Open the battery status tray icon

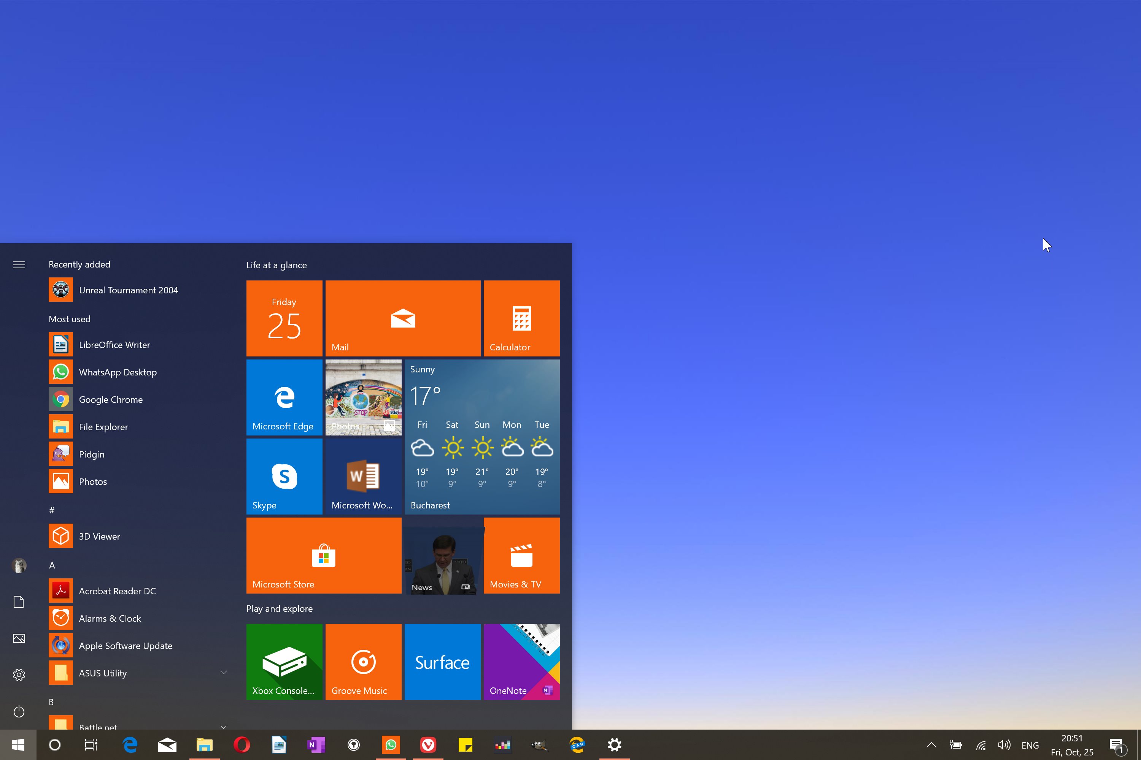956,745
